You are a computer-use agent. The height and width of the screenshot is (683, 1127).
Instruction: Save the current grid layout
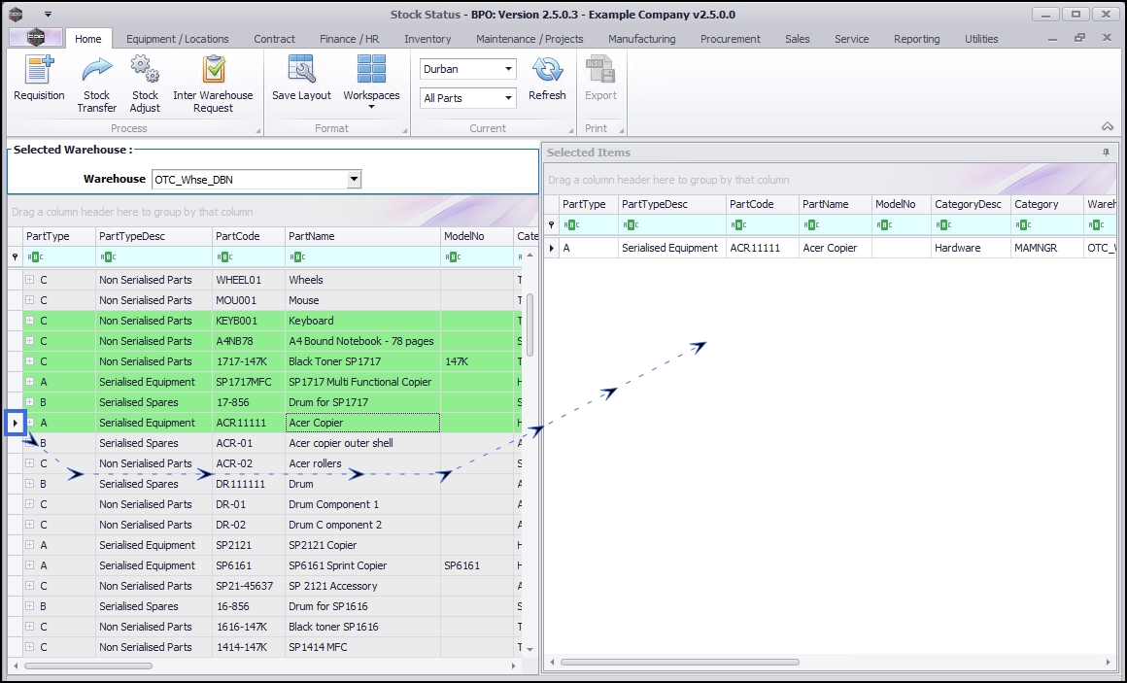click(301, 79)
